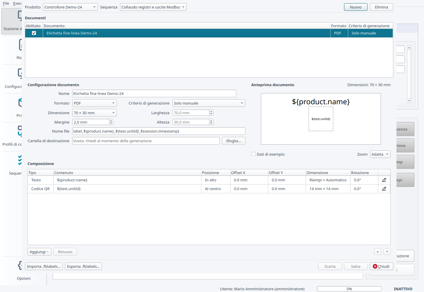Click the Margine spin box showing 2,0 mm
Screen dimensions: 424x292
(x=93, y=122)
